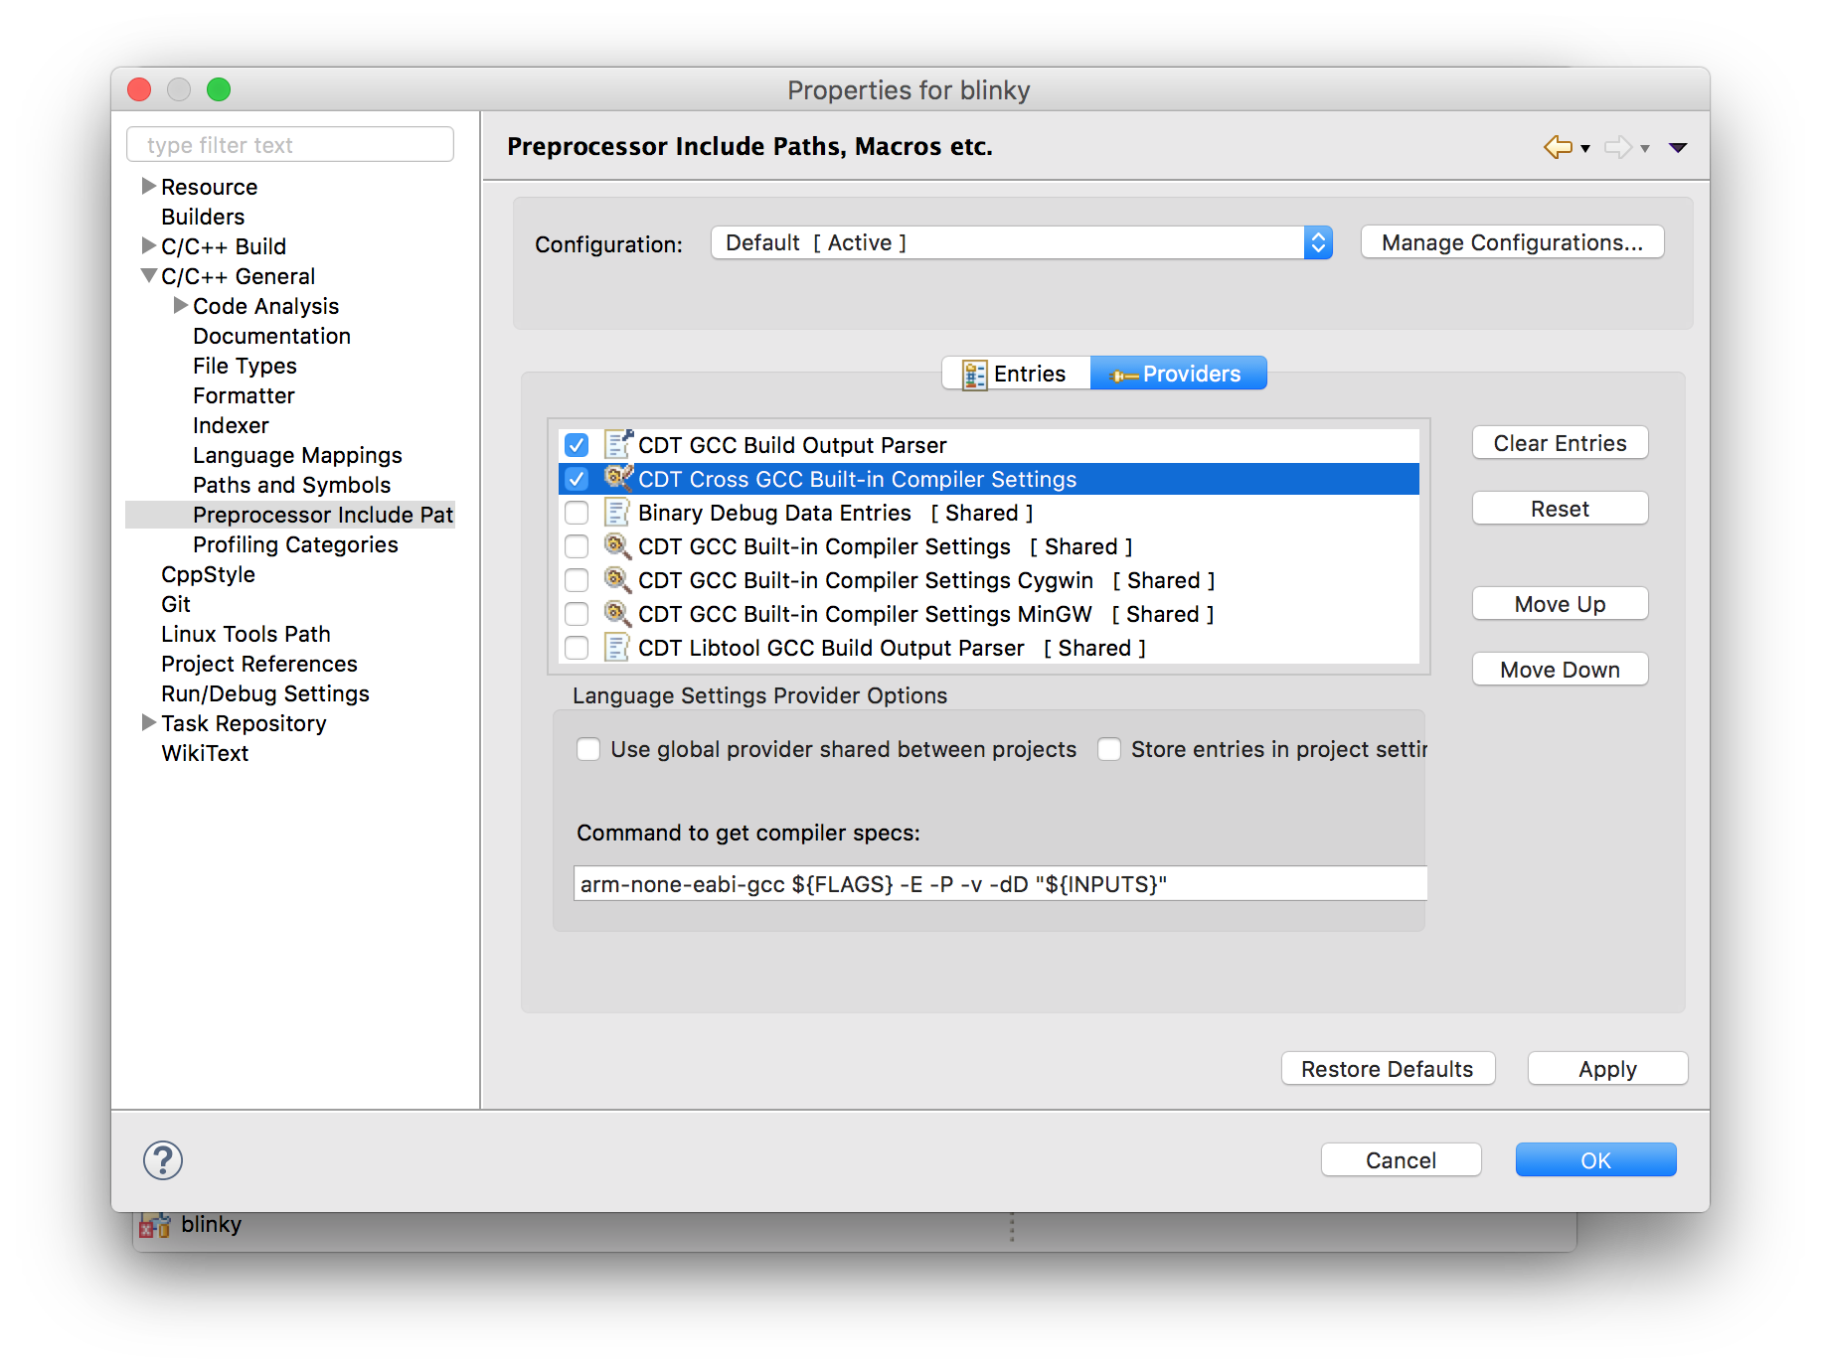Expand the C/C++ Build tree node

tap(148, 245)
